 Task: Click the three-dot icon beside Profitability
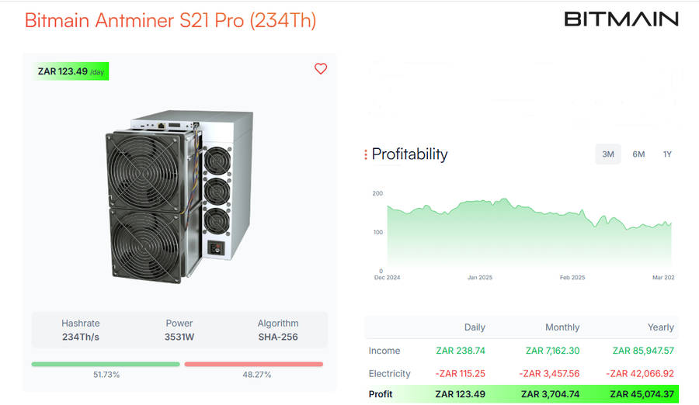point(366,155)
